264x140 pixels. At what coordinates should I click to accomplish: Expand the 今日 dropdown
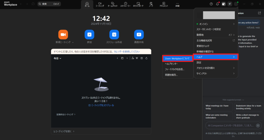(x=57, y=59)
